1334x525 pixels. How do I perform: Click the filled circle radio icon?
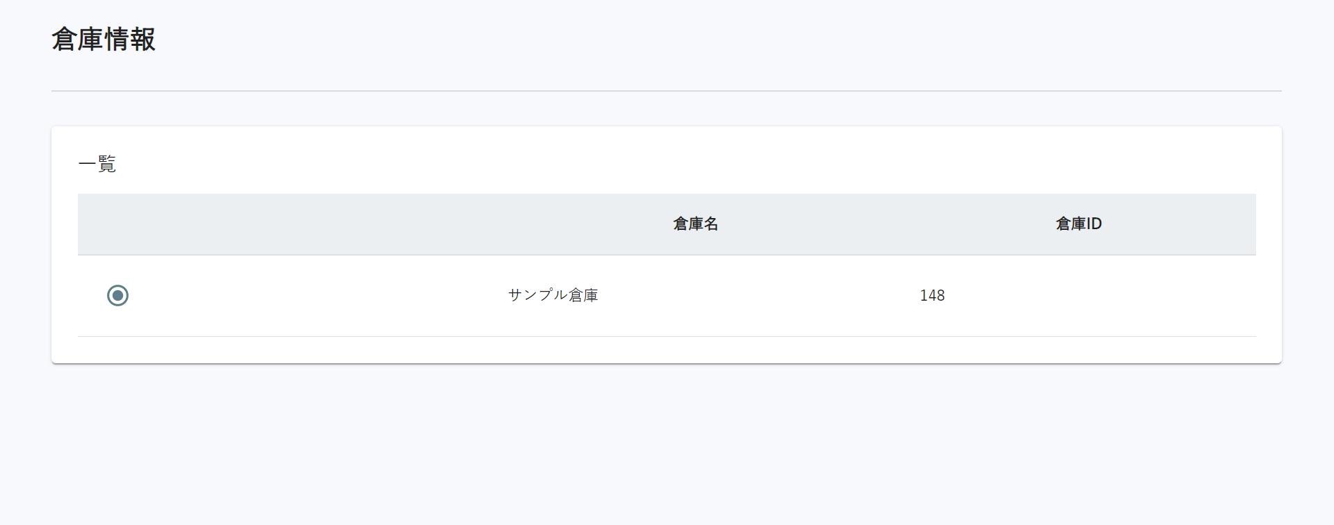tap(117, 295)
